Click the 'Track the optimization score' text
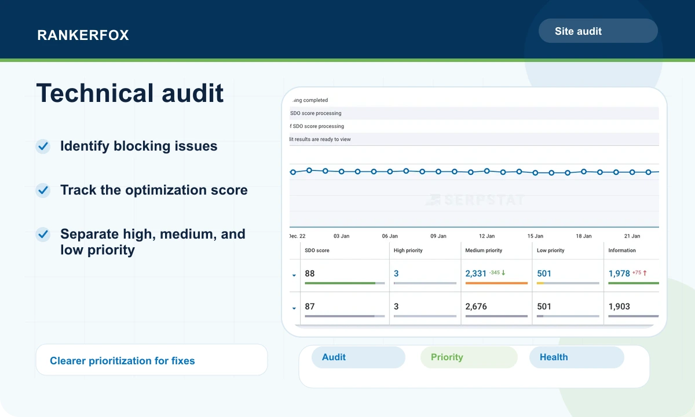Viewport: 695px width, 417px height. point(154,190)
